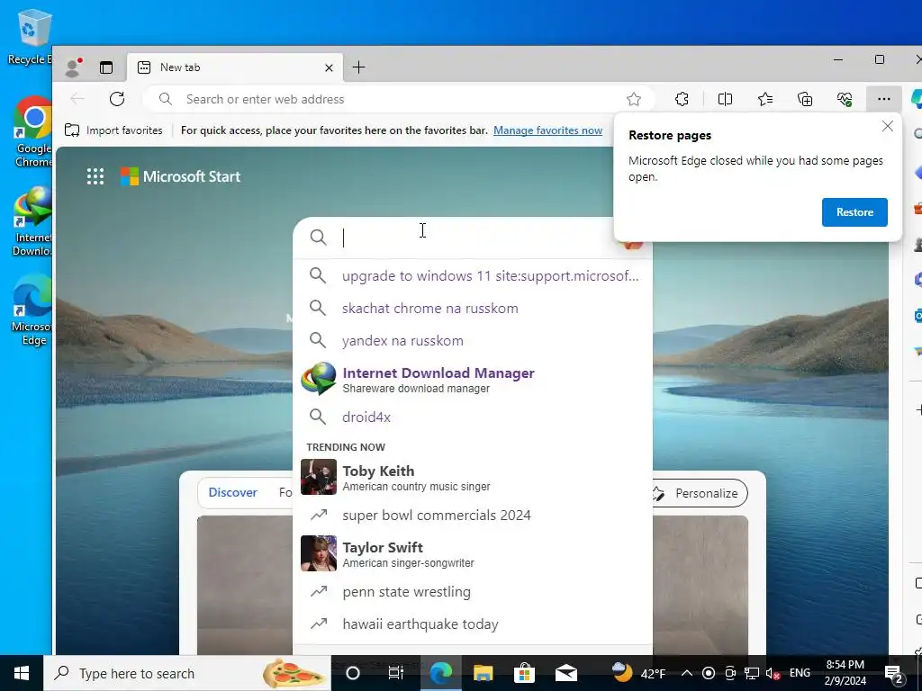The image size is (922, 691).
Task: Click Toby Keith thumbnail image
Action: (x=319, y=477)
